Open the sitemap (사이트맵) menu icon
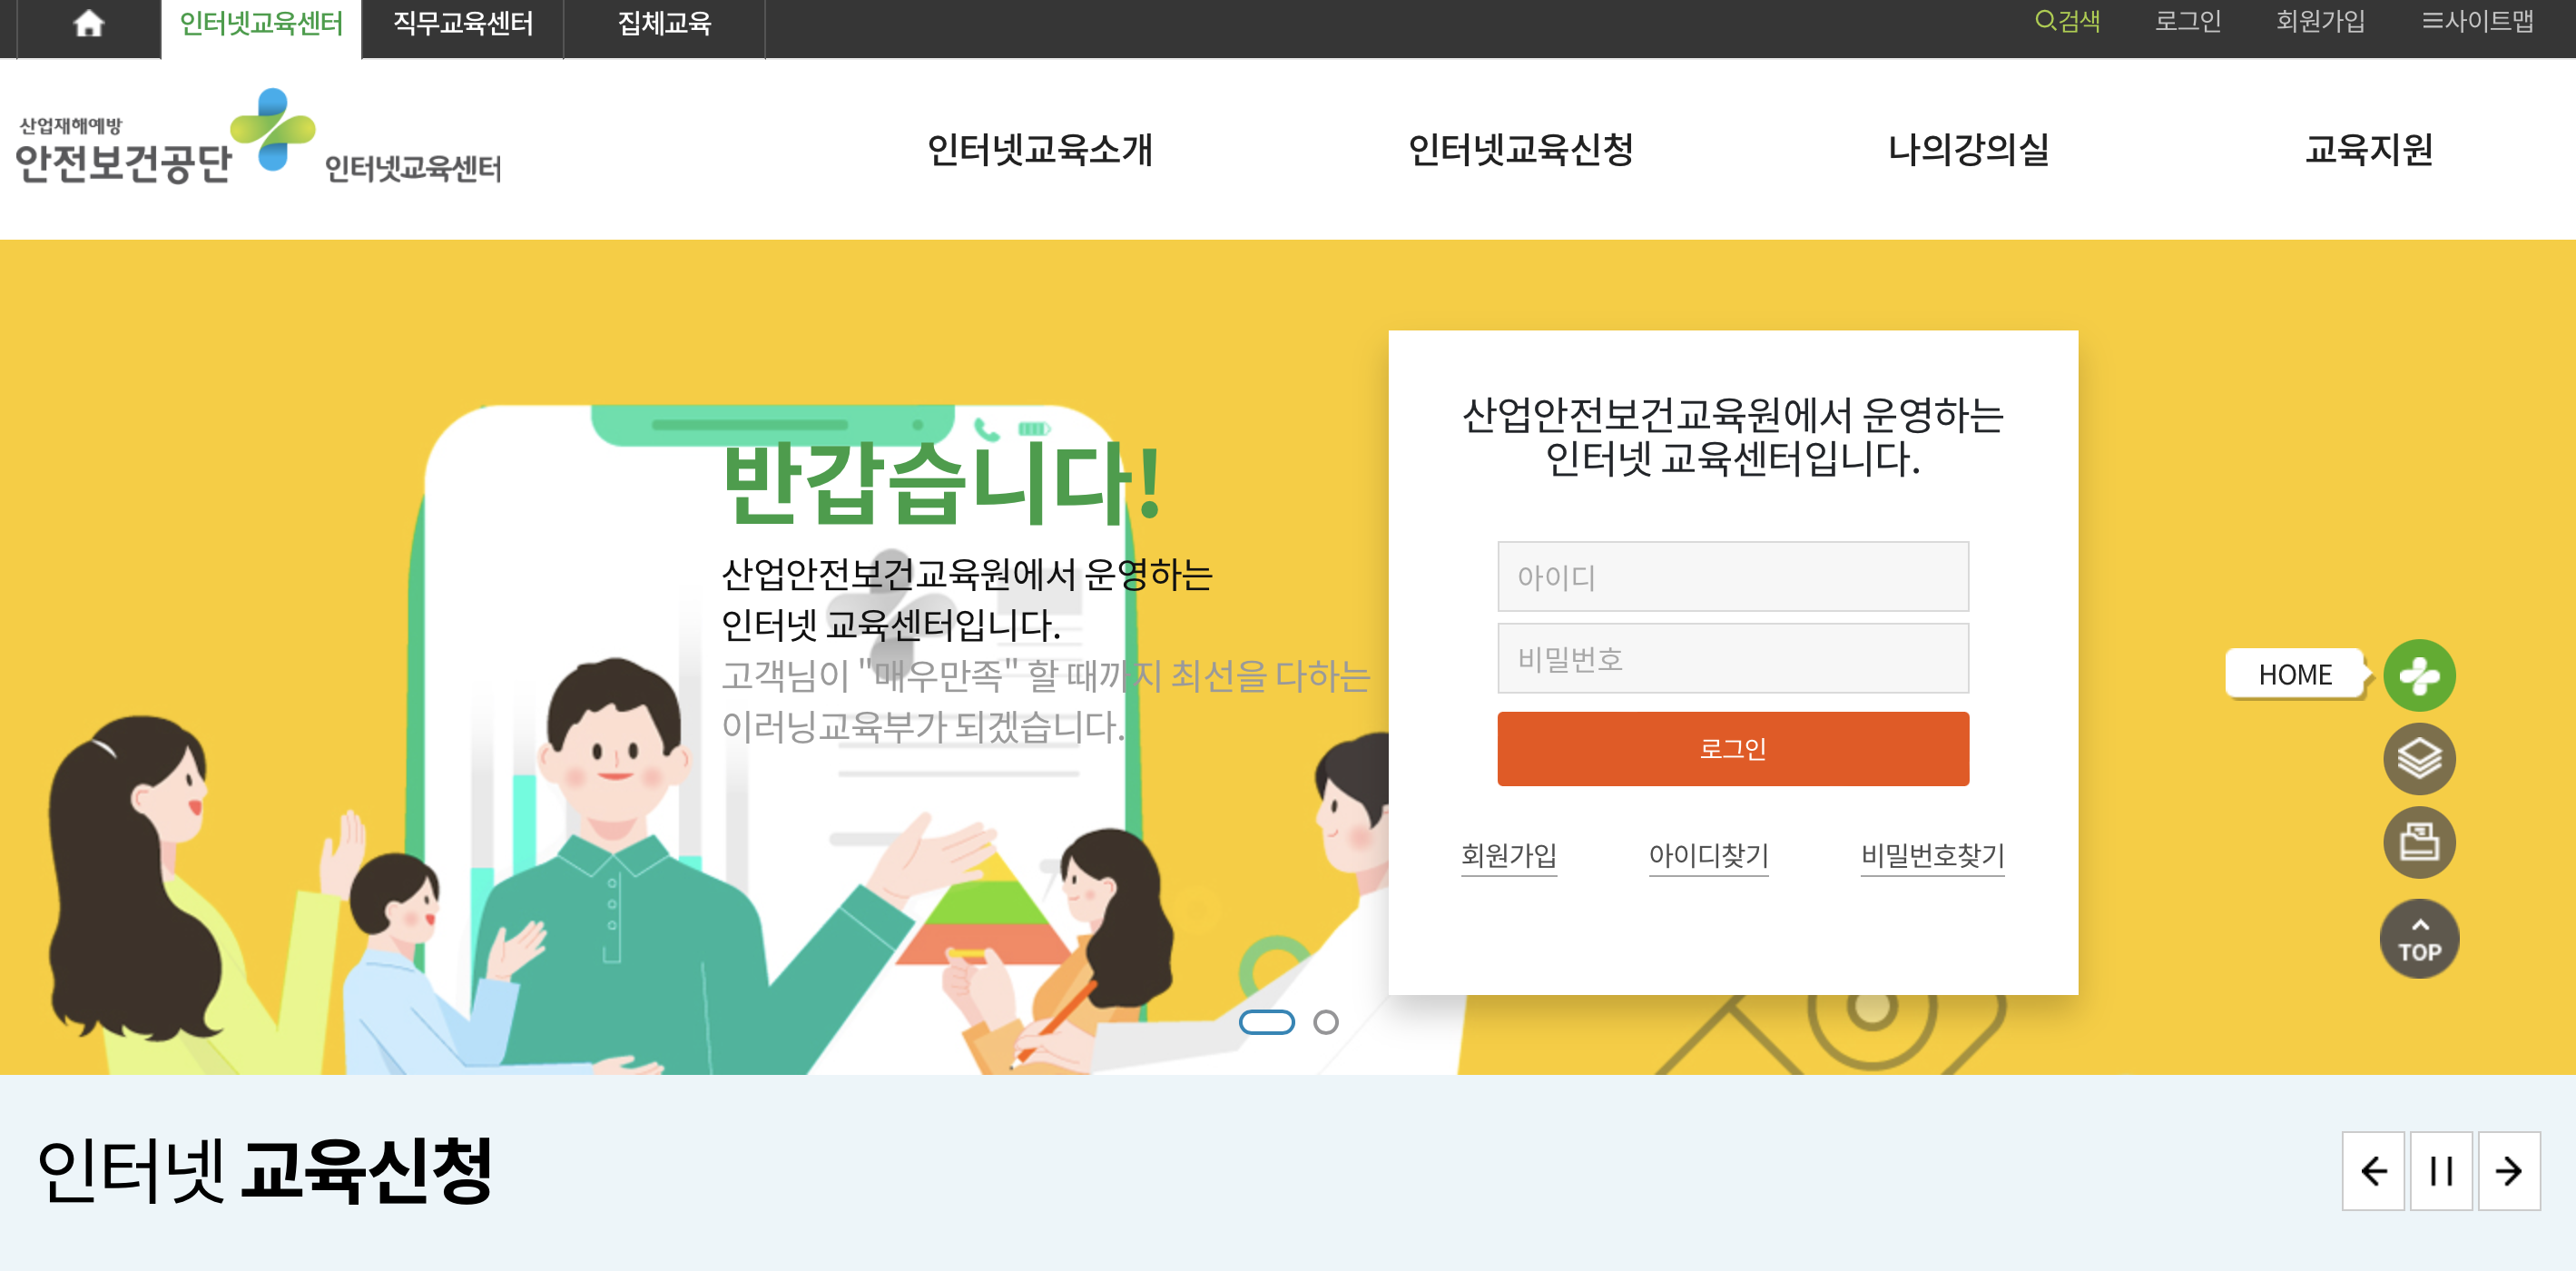Viewport: 2576px width, 1271px height. [2432, 21]
